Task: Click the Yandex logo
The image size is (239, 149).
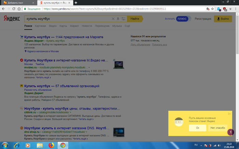Action: pos(12,19)
